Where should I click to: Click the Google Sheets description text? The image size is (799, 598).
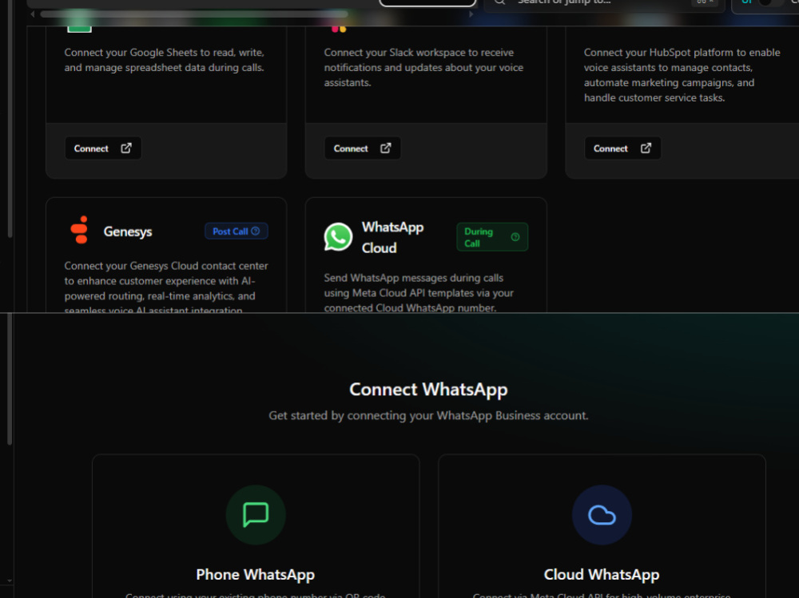(164, 60)
